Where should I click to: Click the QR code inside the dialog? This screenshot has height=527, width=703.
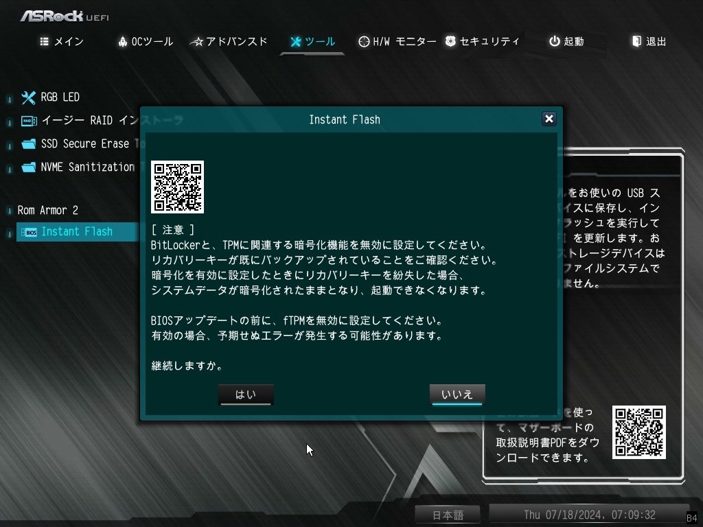[x=177, y=187]
